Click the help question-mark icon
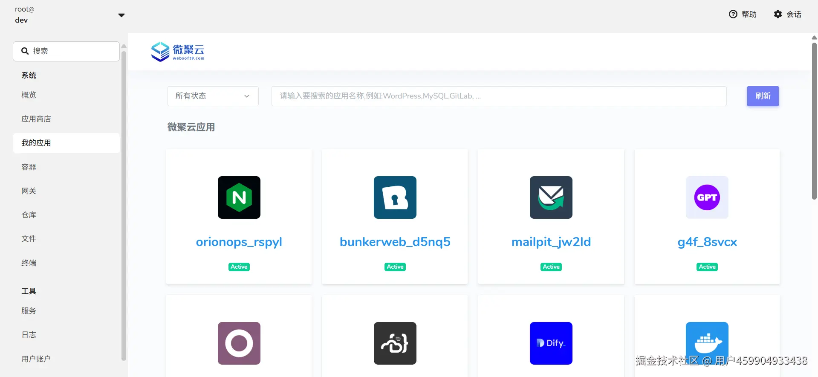818x377 pixels. (x=733, y=14)
